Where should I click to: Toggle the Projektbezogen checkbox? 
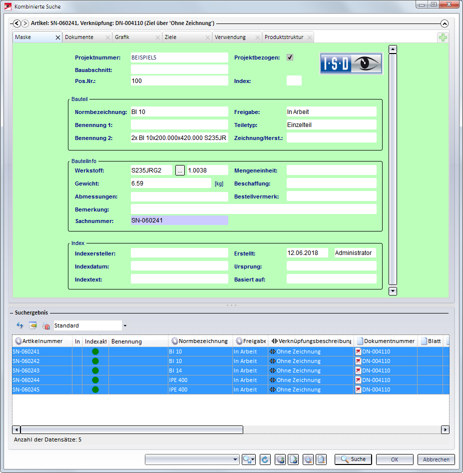click(x=290, y=57)
